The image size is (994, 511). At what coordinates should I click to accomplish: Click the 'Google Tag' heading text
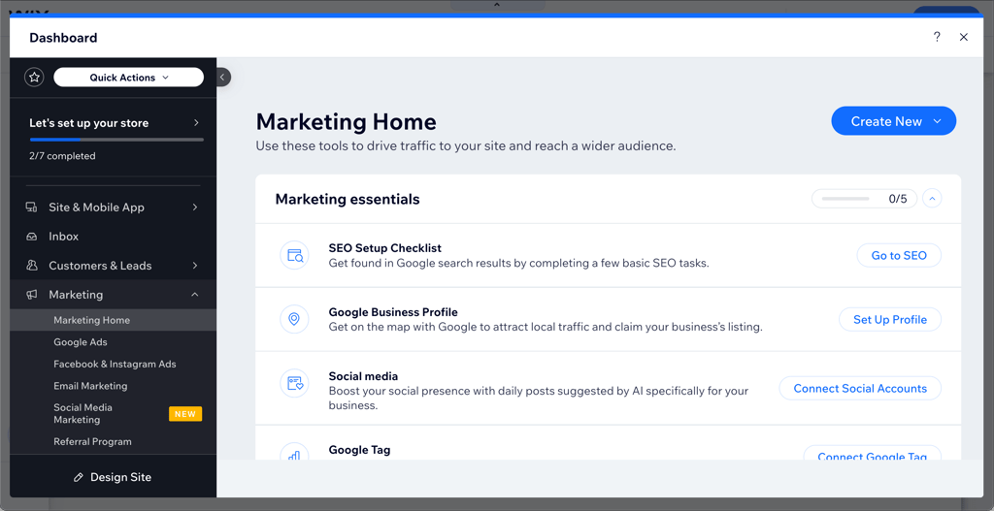[359, 450]
